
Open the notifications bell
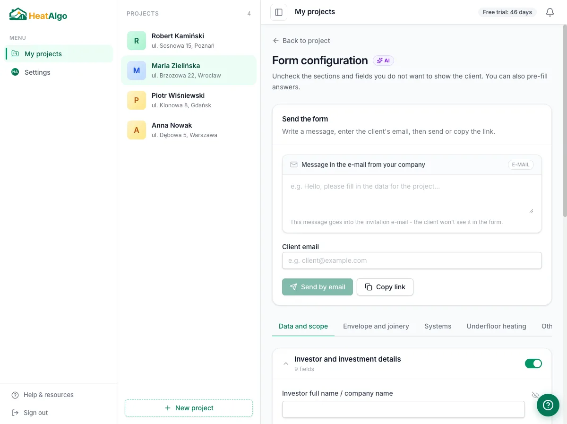click(x=550, y=12)
